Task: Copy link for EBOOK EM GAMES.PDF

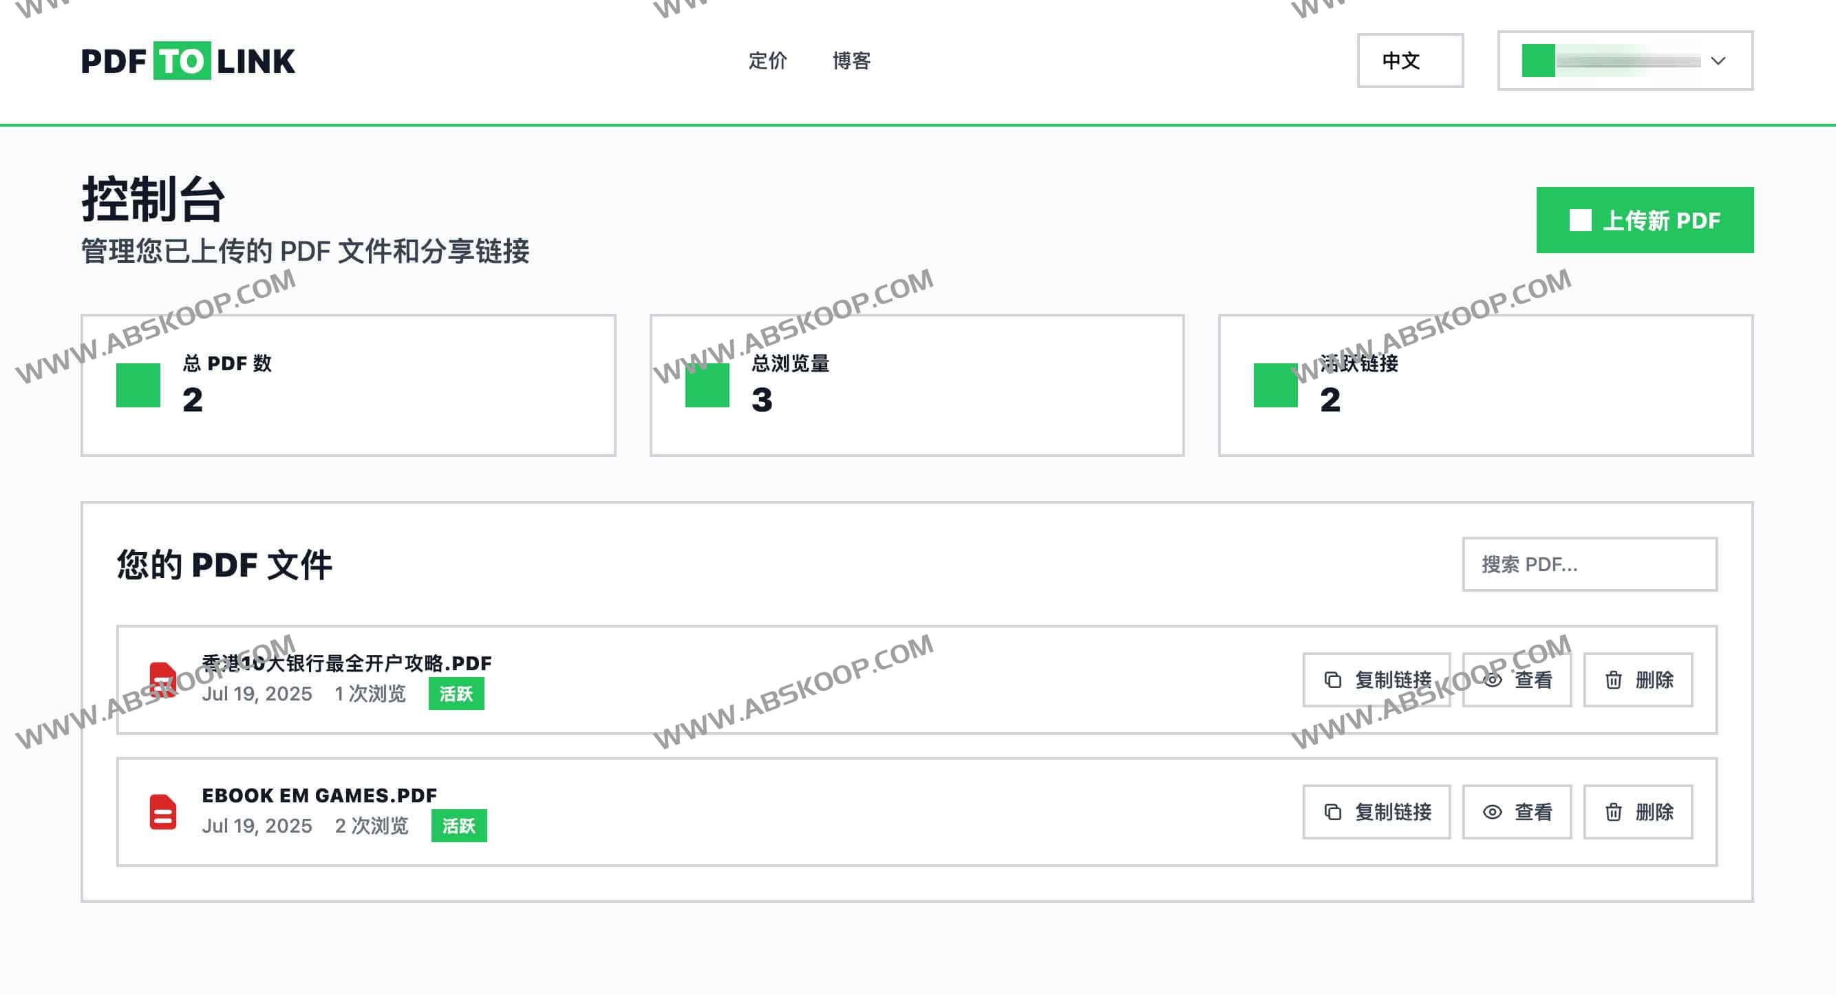Action: pyautogui.click(x=1376, y=812)
